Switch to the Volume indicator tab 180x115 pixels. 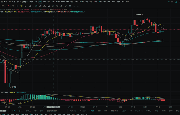pos(73,111)
